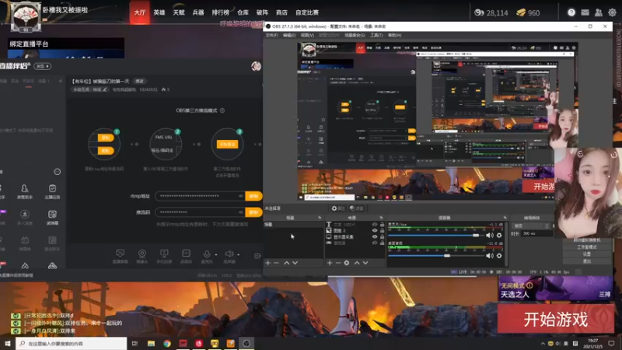Toggle visibility of image 2 source
Image resolution: width=622 pixels, height=350 pixels.
(x=375, y=230)
